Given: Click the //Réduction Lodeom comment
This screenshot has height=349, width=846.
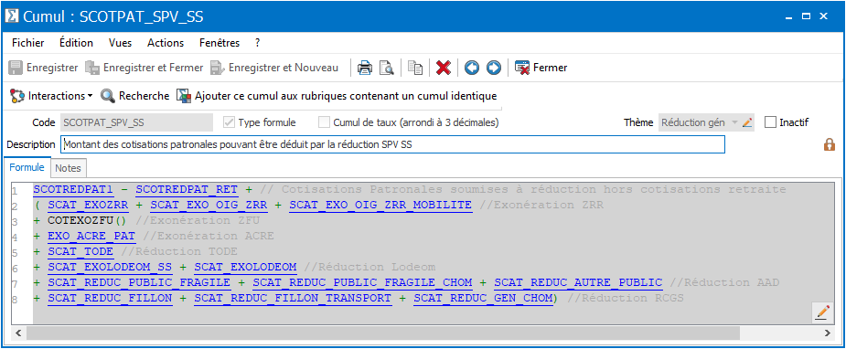Looking at the screenshot, I should pyautogui.click(x=369, y=267).
